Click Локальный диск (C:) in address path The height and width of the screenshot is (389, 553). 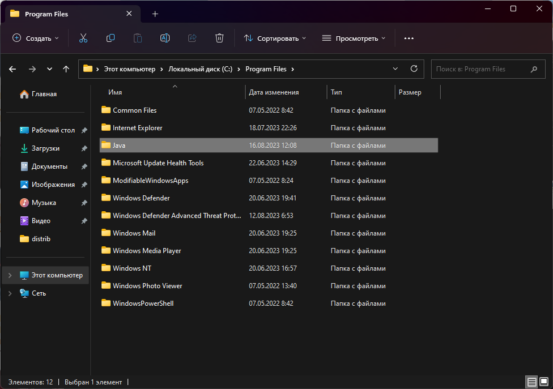(x=201, y=69)
